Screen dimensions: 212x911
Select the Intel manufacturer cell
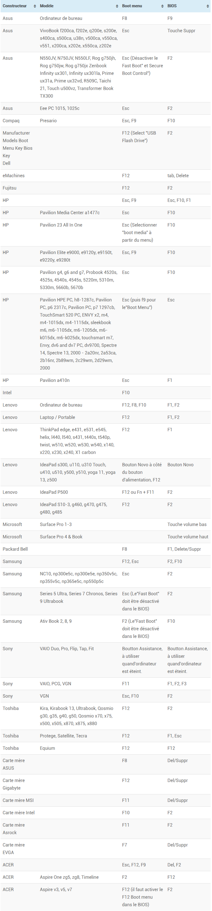(7, 393)
